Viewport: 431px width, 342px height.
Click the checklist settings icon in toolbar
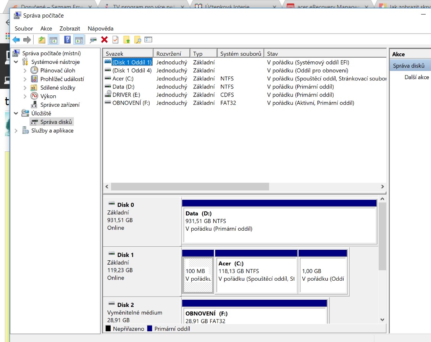(149, 40)
